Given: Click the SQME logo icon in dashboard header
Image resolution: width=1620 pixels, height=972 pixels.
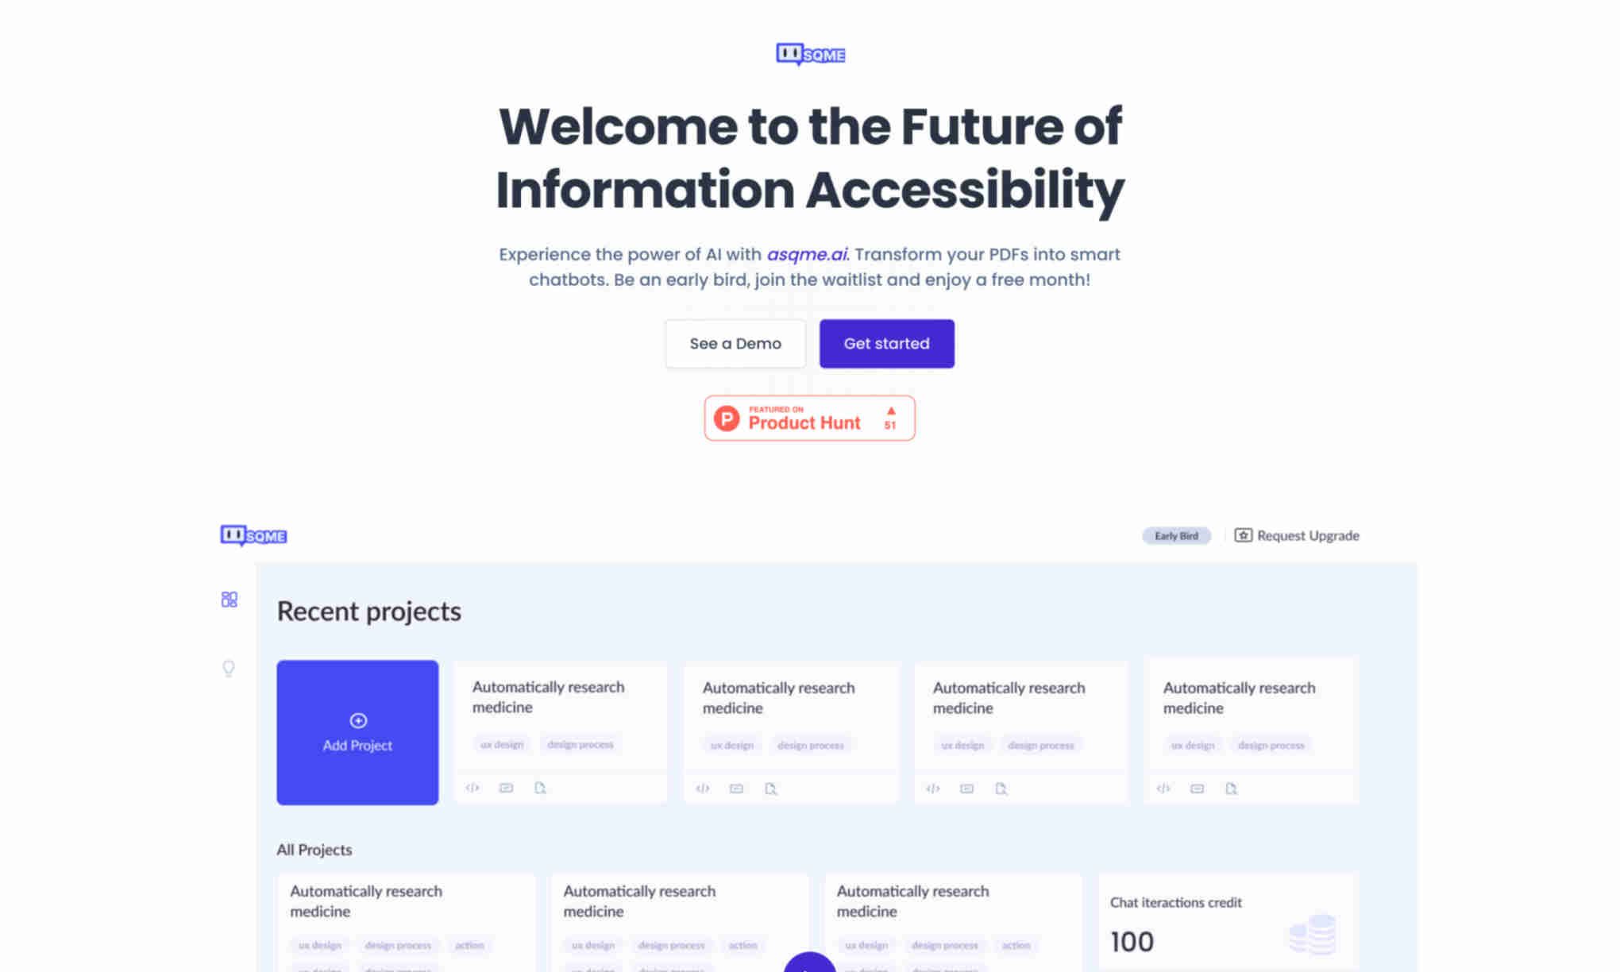Looking at the screenshot, I should pyautogui.click(x=253, y=534).
